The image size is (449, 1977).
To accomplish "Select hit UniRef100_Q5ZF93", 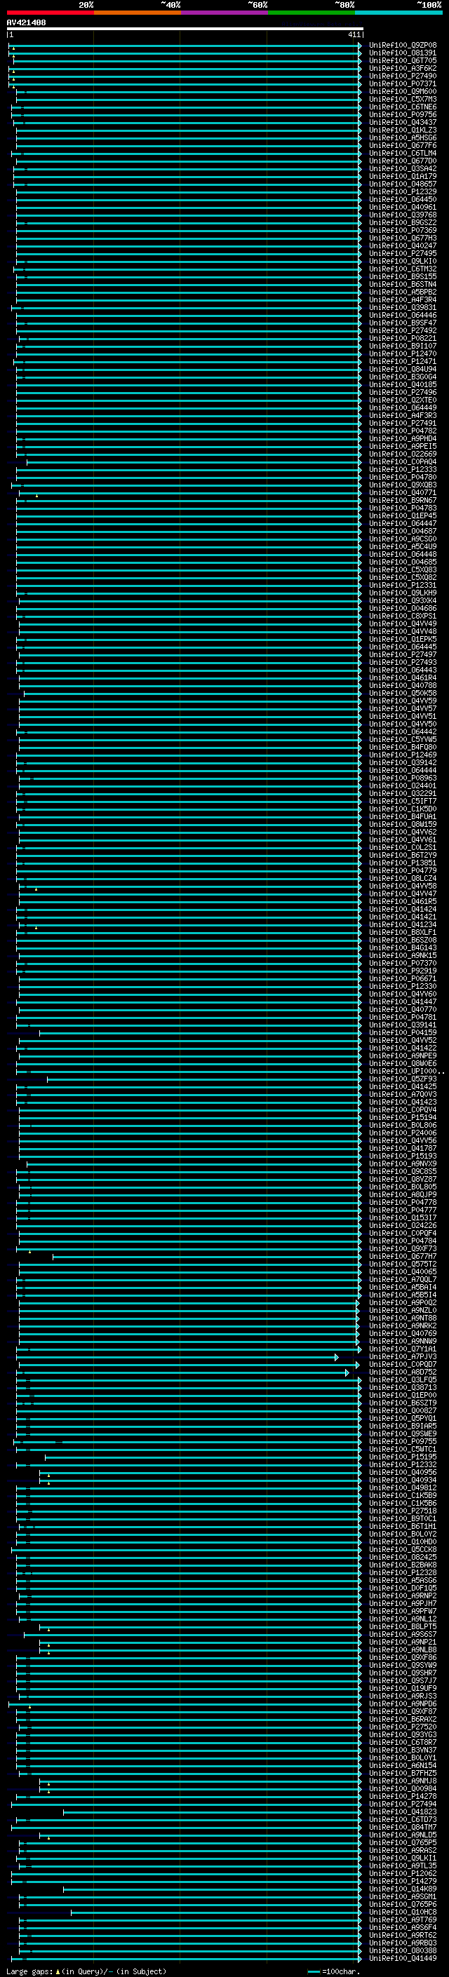I will (x=402, y=1079).
